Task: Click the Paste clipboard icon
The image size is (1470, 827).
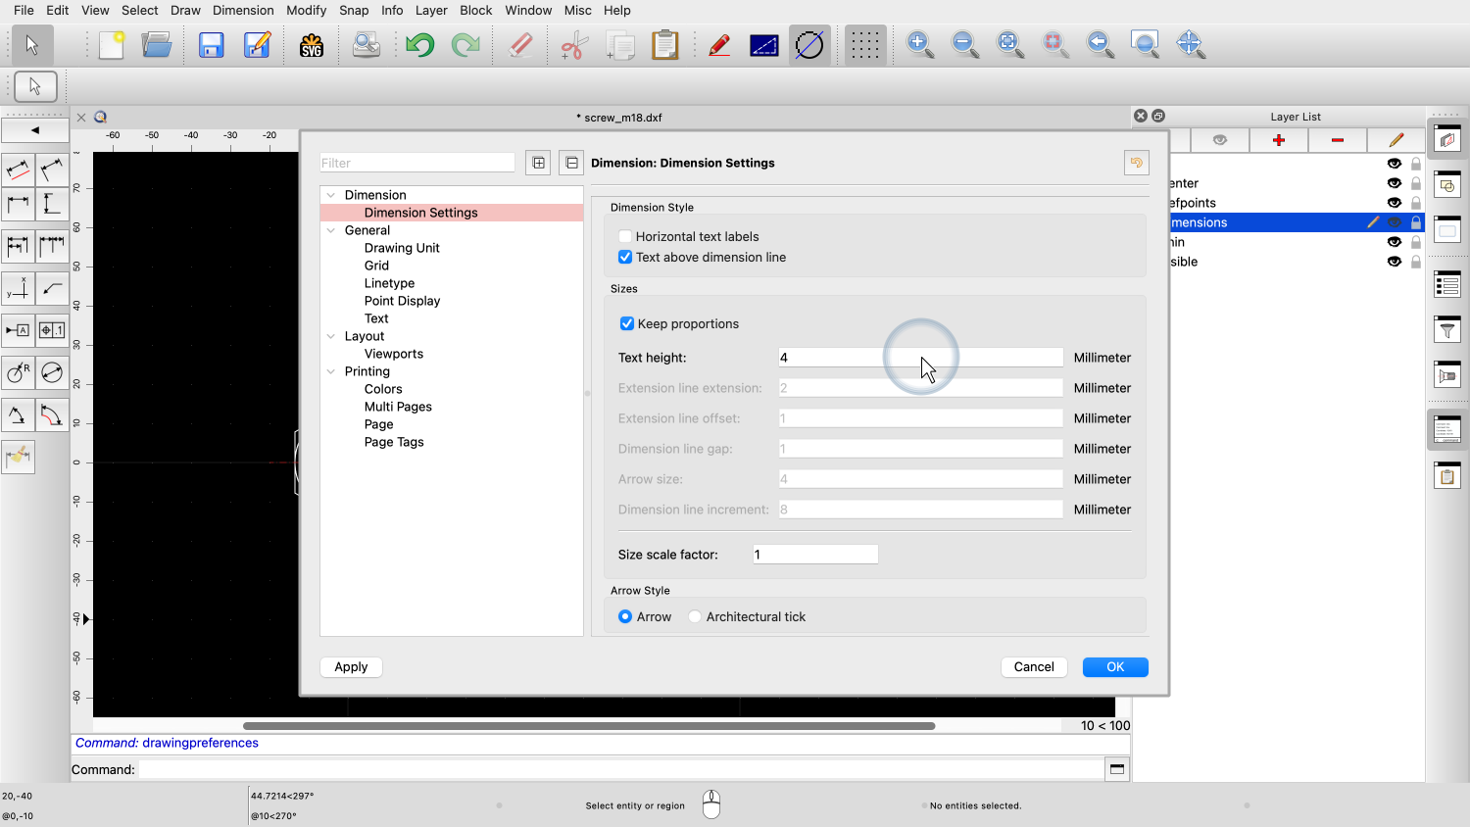Action: pyautogui.click(x=665, y=45)
